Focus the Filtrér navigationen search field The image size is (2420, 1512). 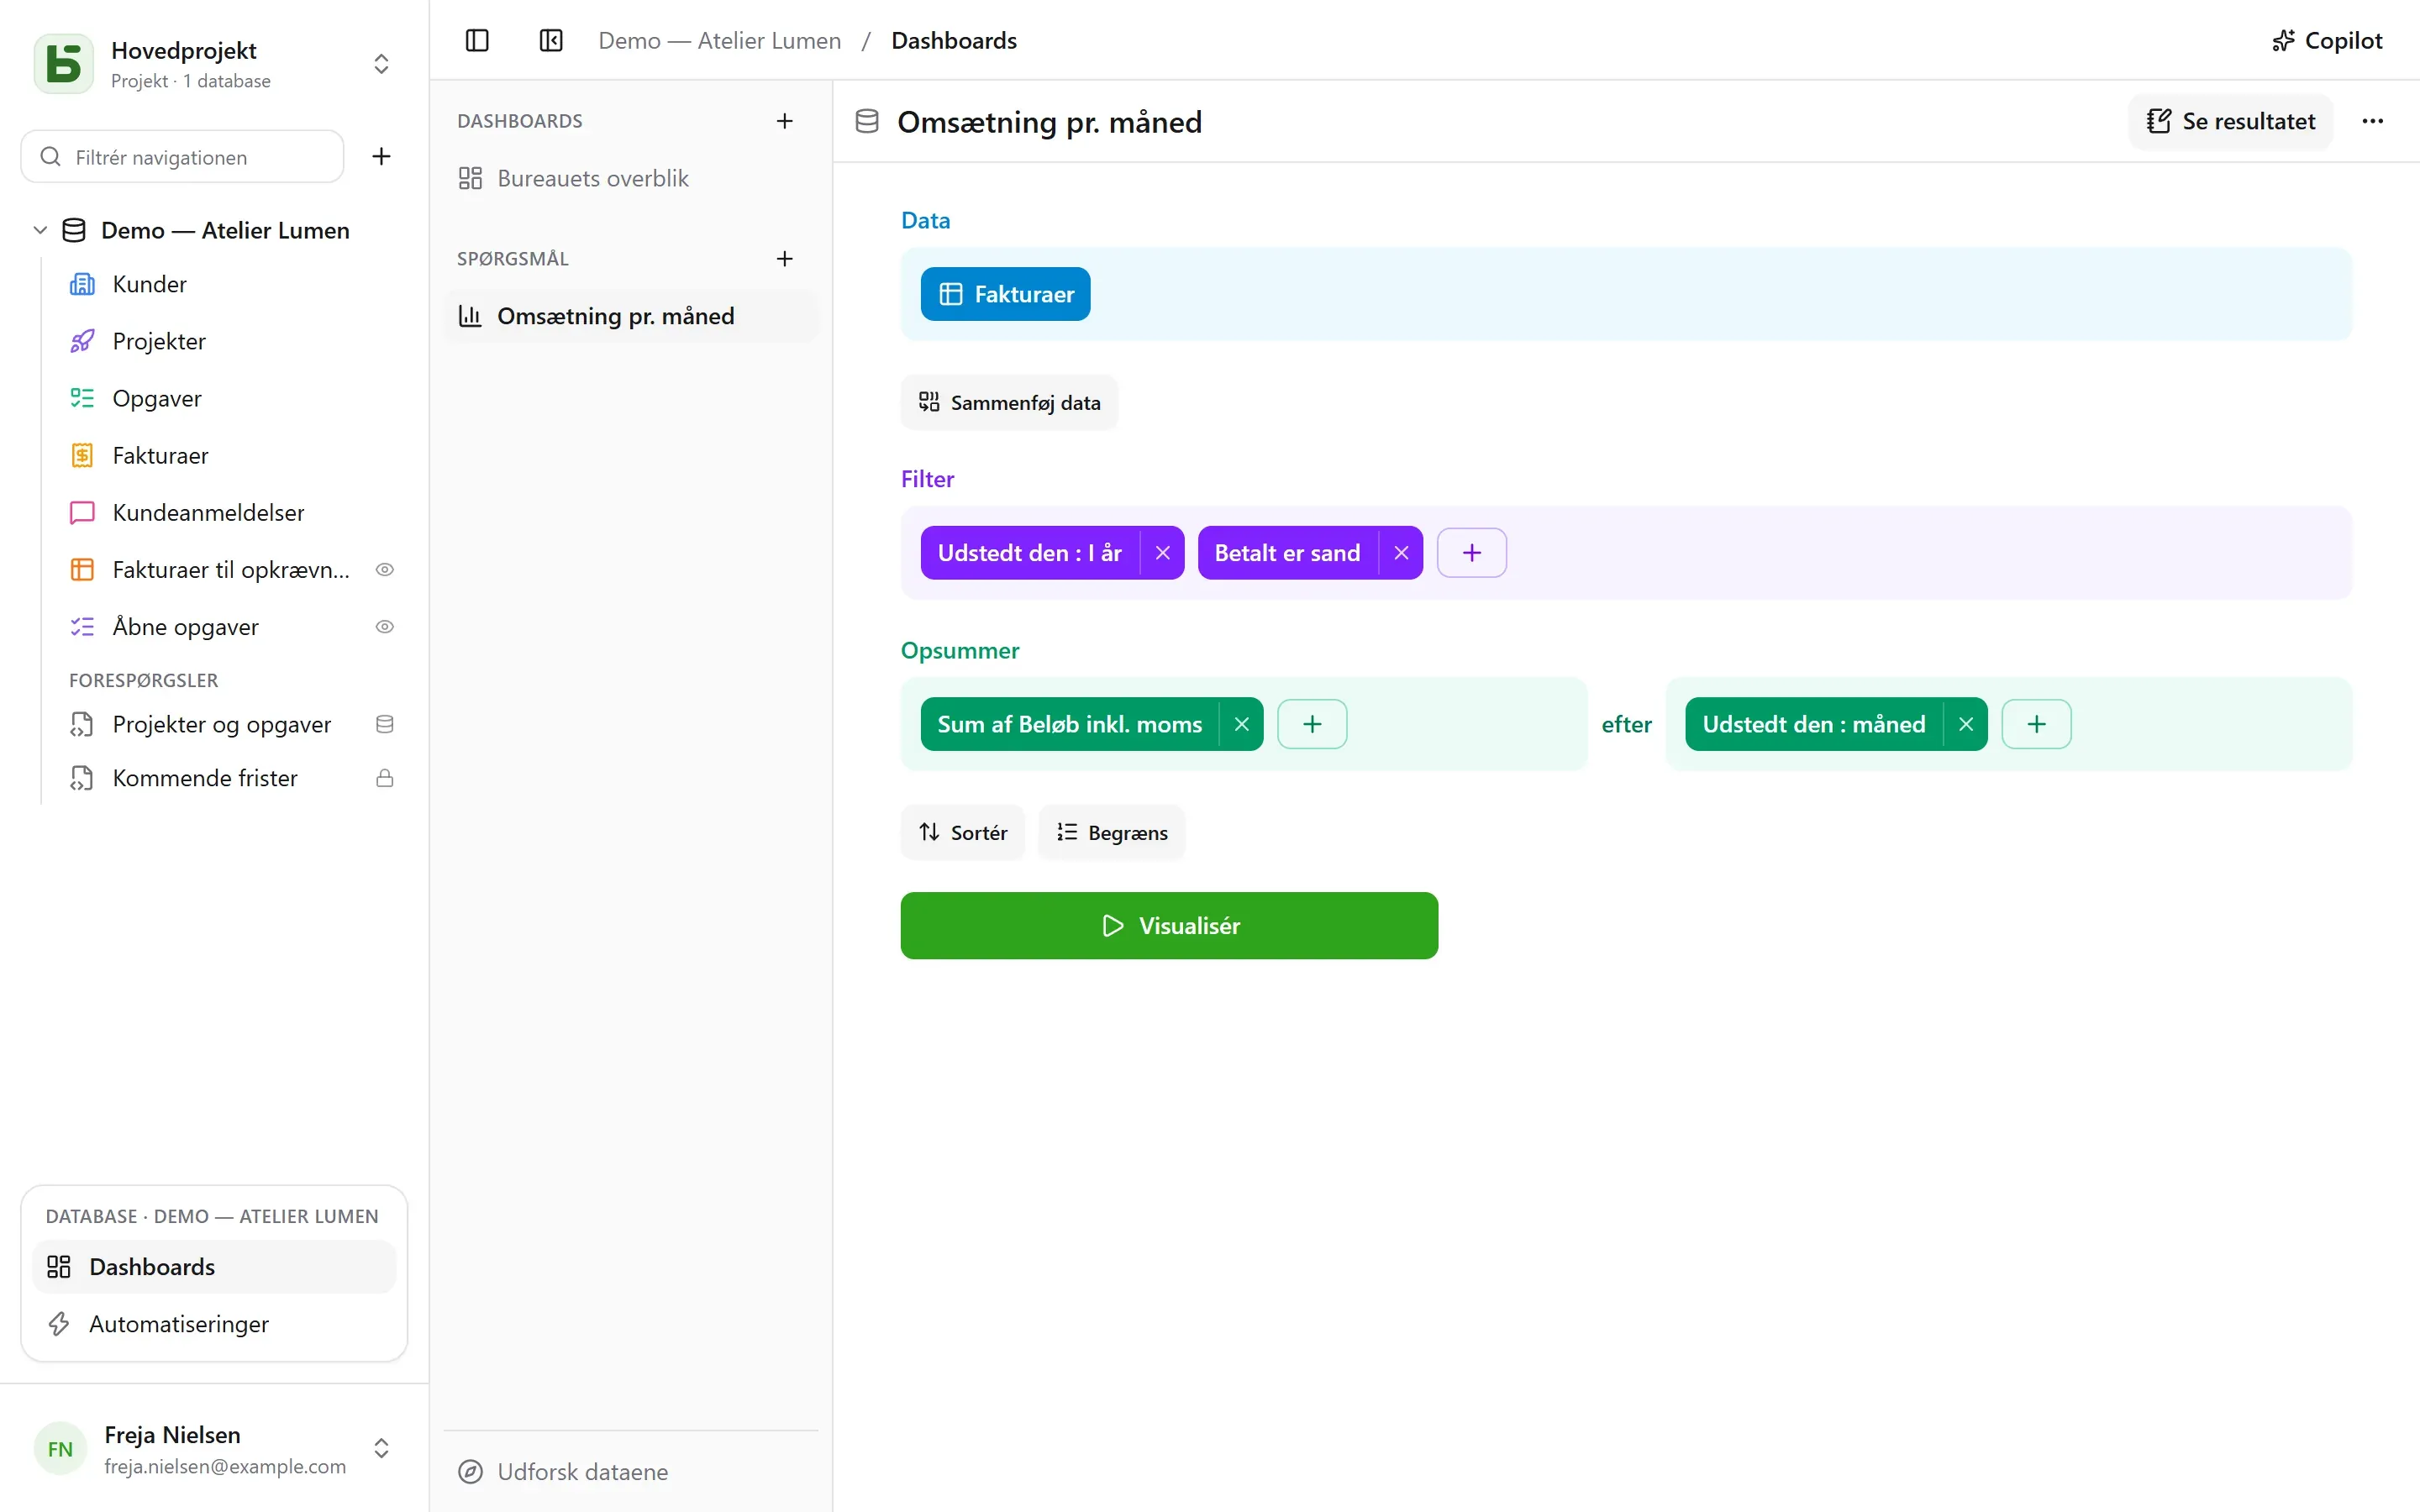pos(183,157)
